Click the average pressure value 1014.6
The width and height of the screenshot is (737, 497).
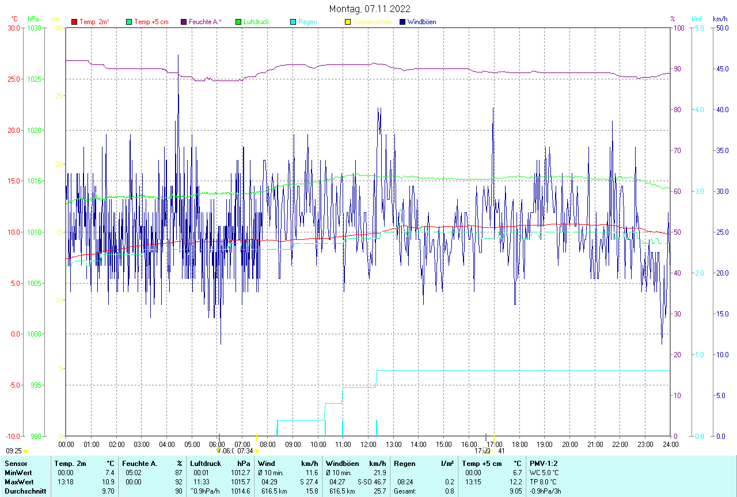[x=241, y=491]
